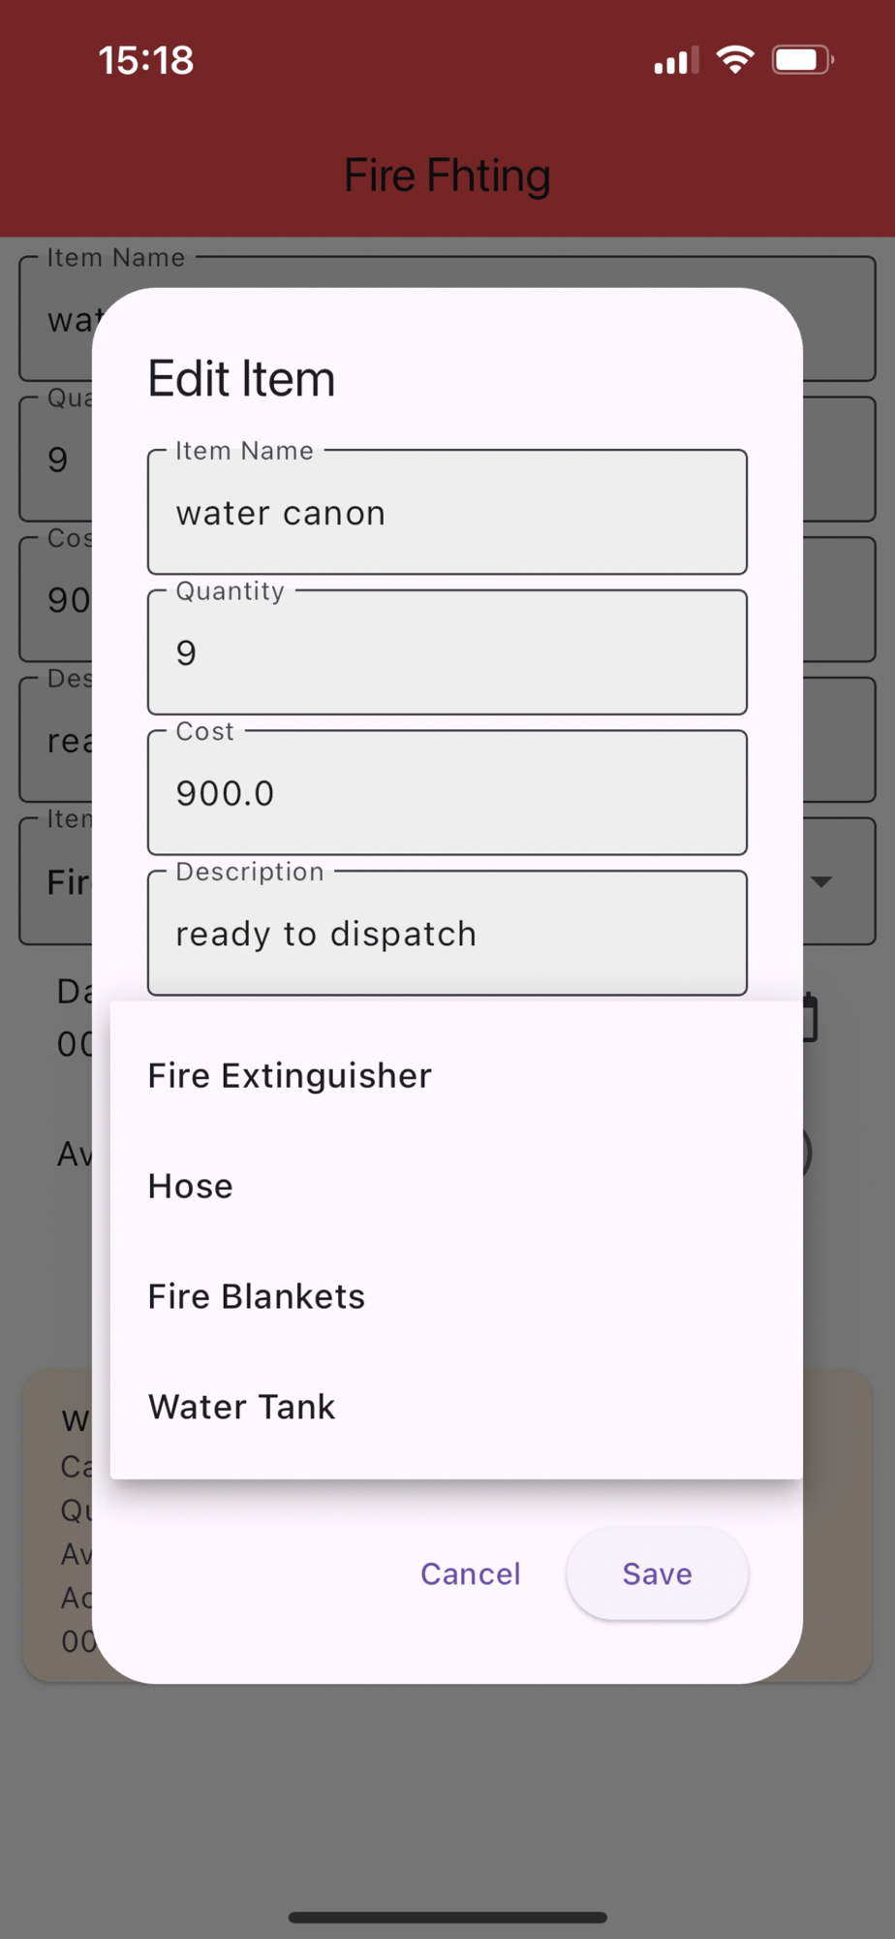Screen dimensions: 895x1939
Task: Cancel the Edit Item dialog
Action: (x=471, y=1573)
